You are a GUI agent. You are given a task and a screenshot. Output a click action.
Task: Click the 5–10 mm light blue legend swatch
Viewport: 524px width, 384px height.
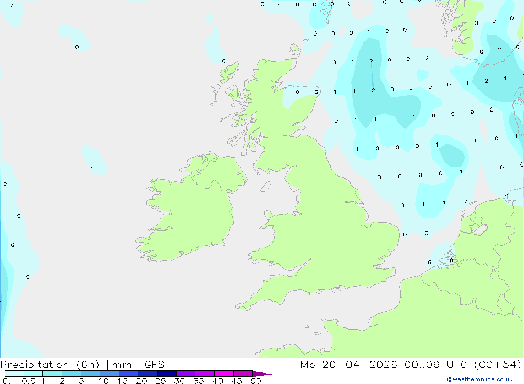tap(91, 374)
